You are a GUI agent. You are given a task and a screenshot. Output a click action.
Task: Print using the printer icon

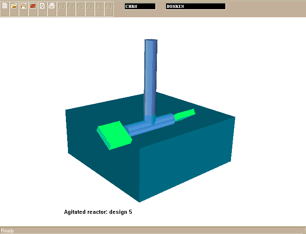point(52,7)
